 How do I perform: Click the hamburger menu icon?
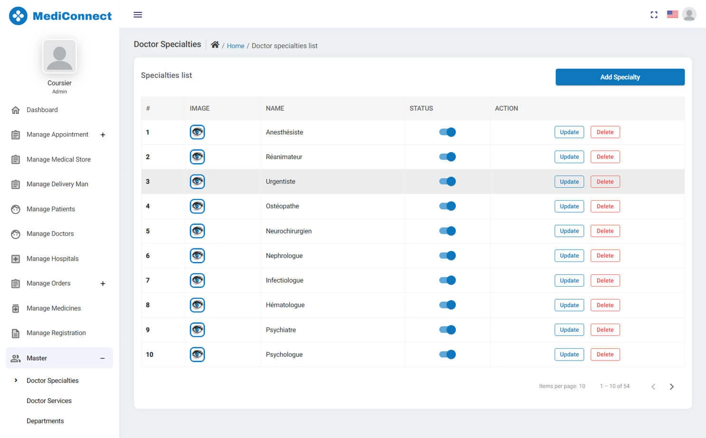tap(138, 15)
